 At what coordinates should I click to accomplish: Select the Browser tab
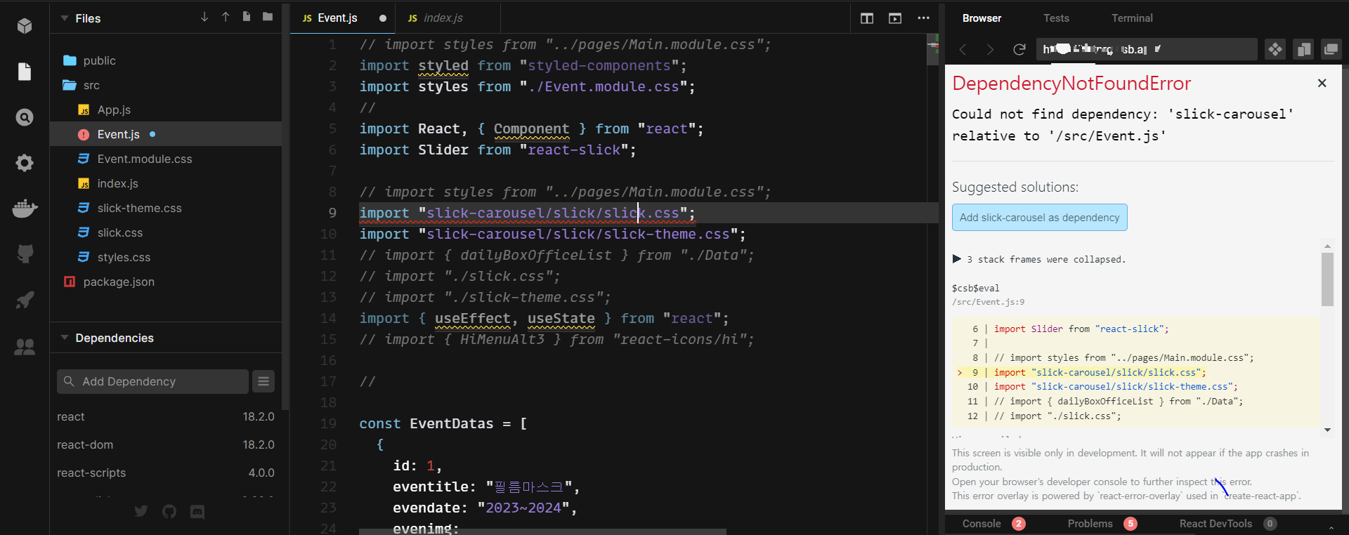[x=982, y=18]
